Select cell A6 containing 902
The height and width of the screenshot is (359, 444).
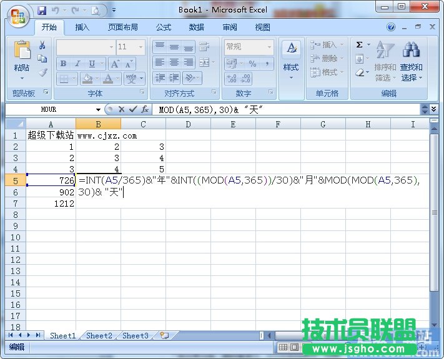51,192
